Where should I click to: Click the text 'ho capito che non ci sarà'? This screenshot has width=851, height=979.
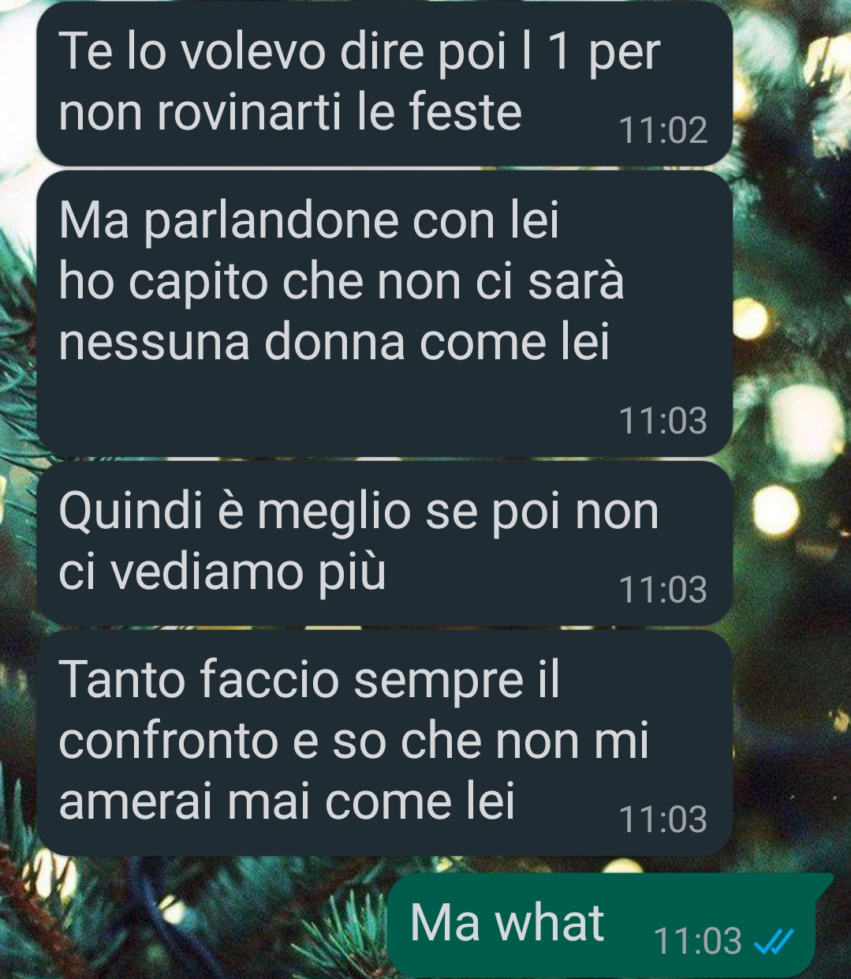pyautogui.click(x=342, y=282)
